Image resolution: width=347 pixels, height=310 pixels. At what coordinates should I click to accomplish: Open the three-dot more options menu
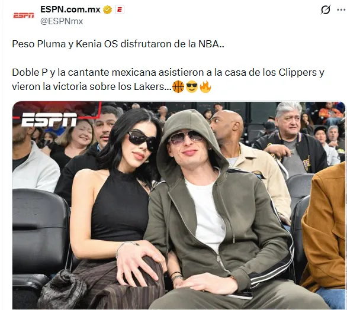coord(341,9)
